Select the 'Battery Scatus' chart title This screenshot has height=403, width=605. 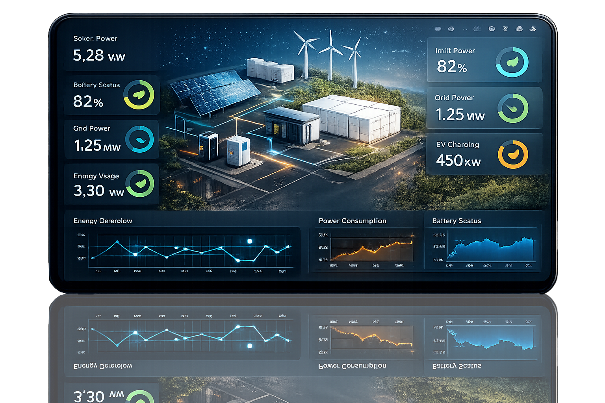click(457, 221)
